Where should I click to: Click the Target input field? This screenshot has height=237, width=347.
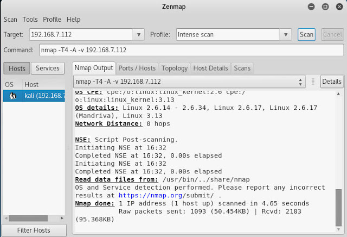pos(81,35)
